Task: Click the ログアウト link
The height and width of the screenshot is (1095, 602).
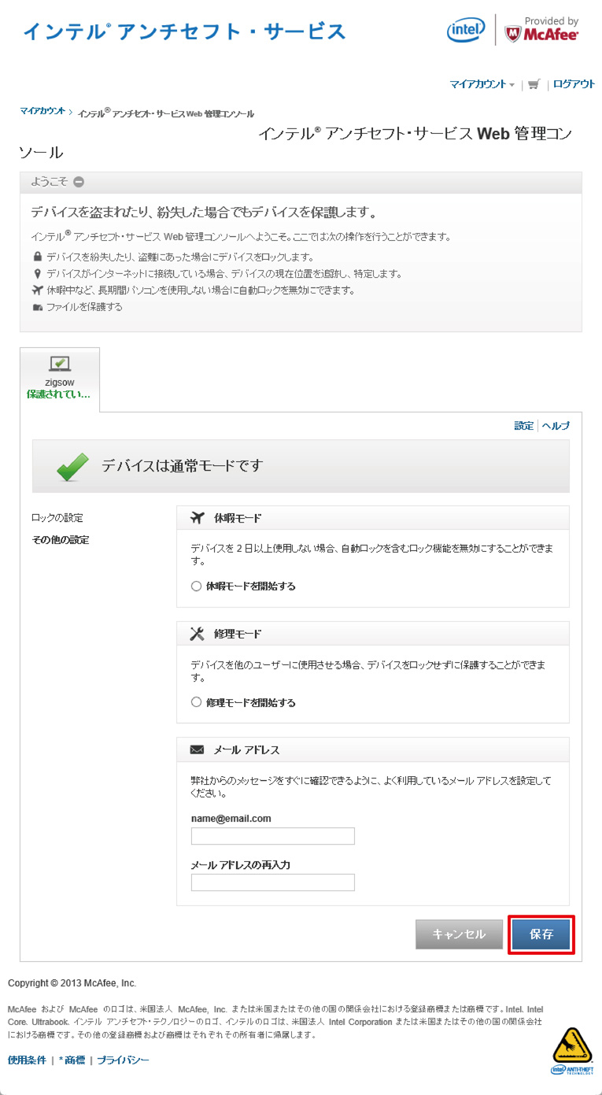Action: tap(574, 84)
